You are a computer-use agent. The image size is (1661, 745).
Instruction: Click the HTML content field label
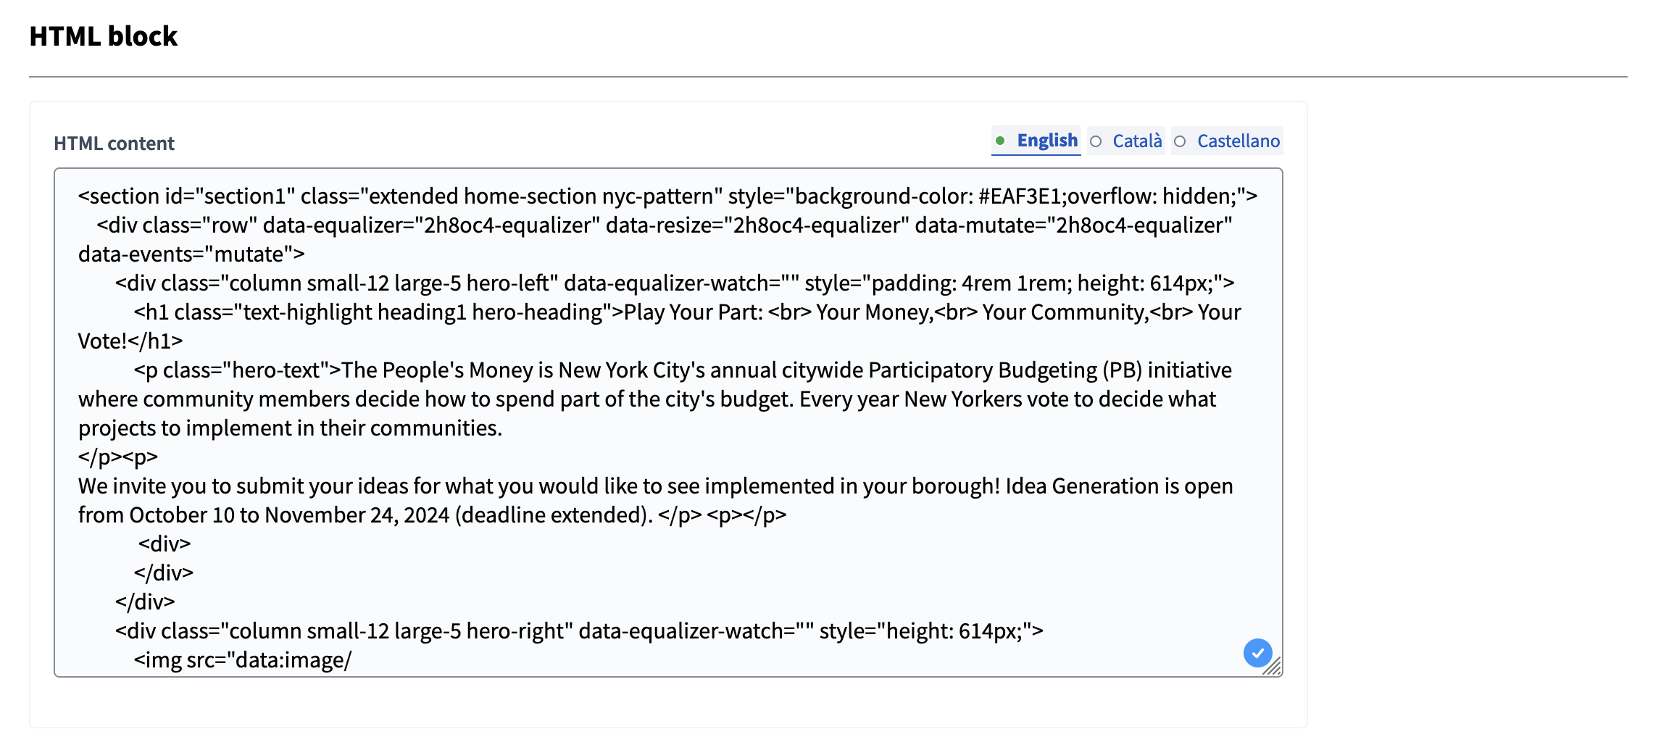(113, 143)
